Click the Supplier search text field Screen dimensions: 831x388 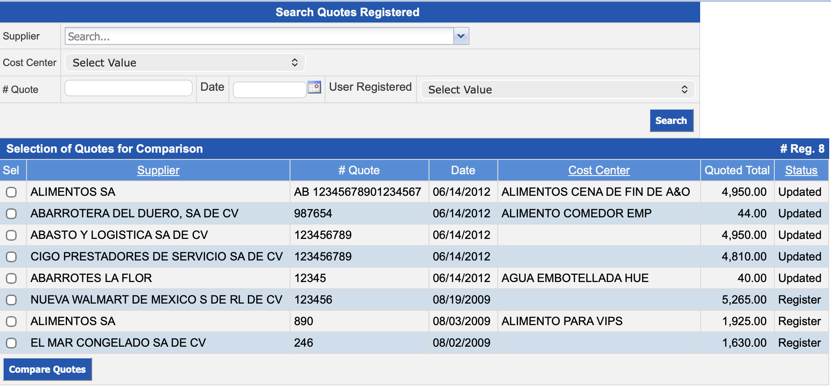point(259,36)
